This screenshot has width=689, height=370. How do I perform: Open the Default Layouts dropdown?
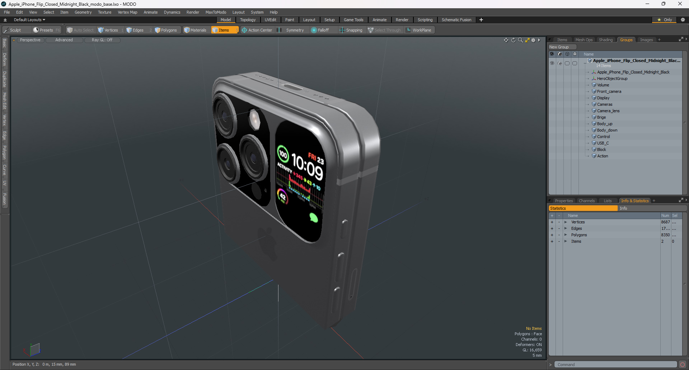pos(29,20)
